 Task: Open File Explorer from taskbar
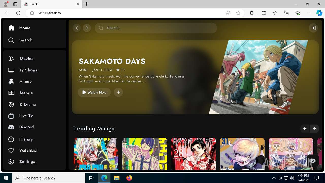coord(117,178)
